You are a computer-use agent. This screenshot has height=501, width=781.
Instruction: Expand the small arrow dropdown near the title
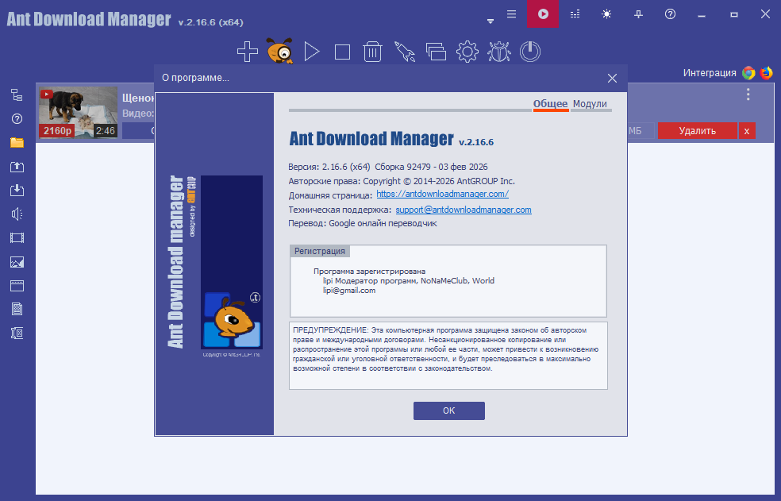pyautogui.click(x=491, y=18)
